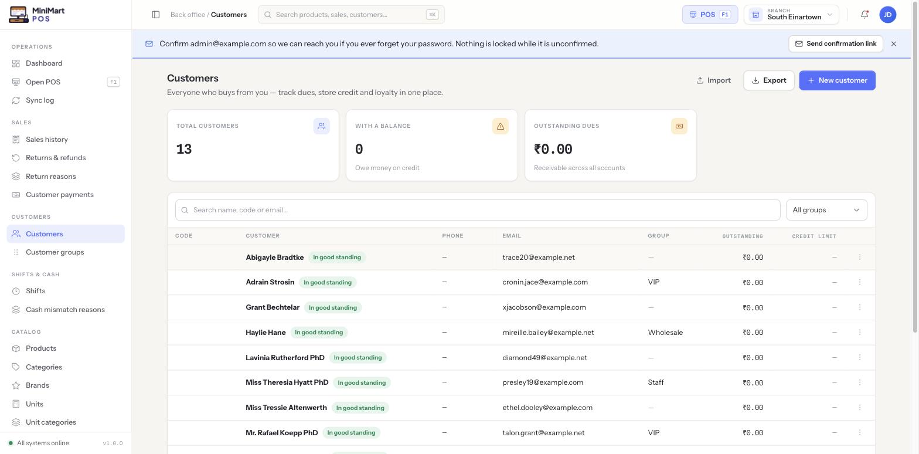Navigate to Returns & refunds

66,158
